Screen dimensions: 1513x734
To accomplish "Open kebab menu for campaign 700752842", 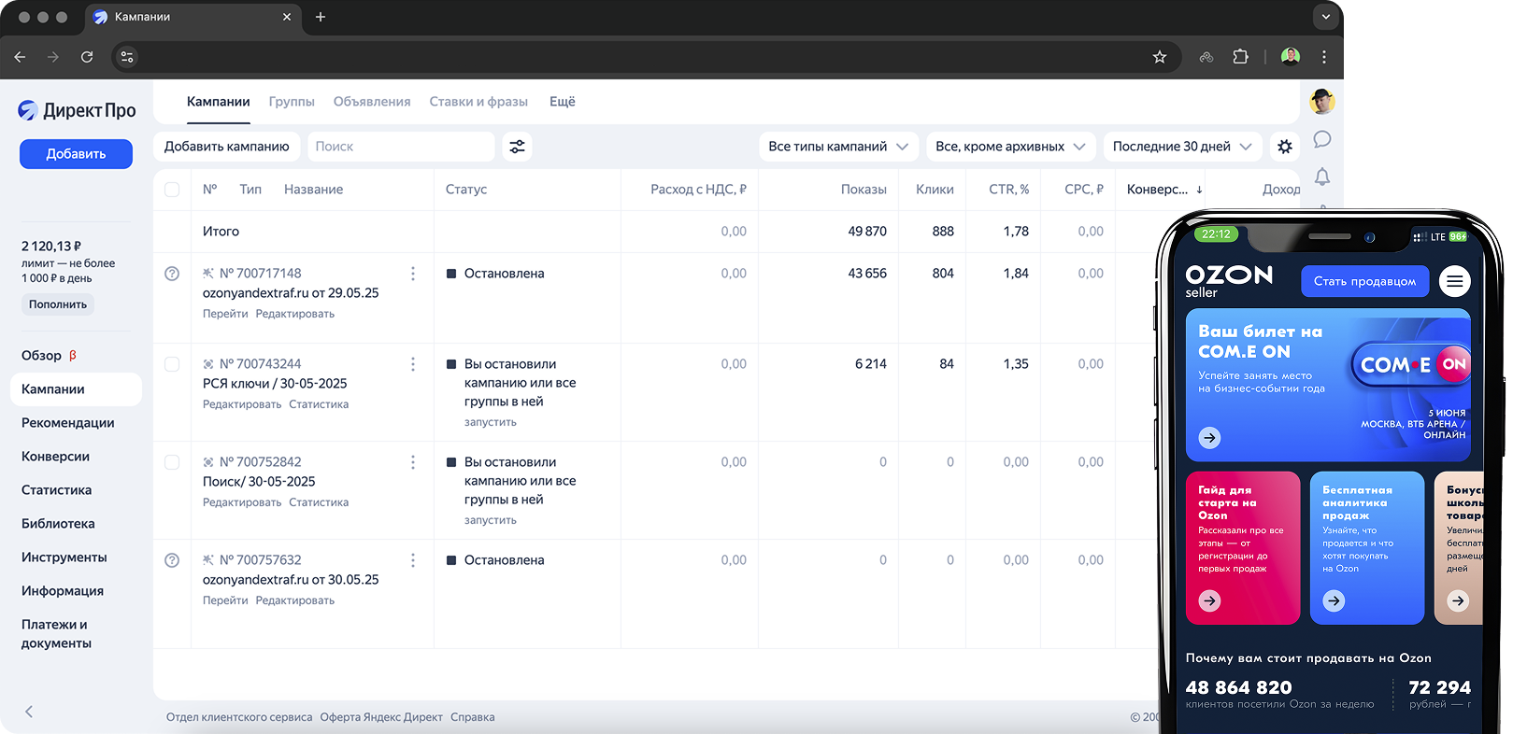I will tap(413, 462).
